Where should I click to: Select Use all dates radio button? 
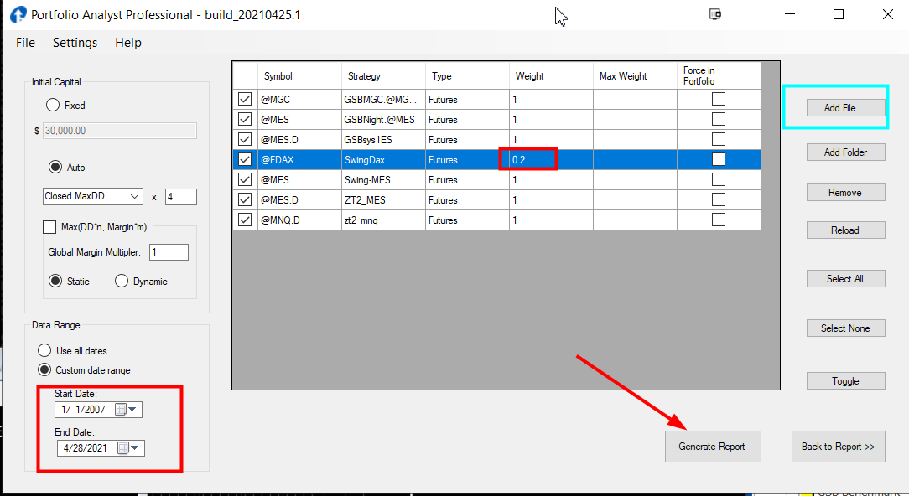[x=44, y=351]
